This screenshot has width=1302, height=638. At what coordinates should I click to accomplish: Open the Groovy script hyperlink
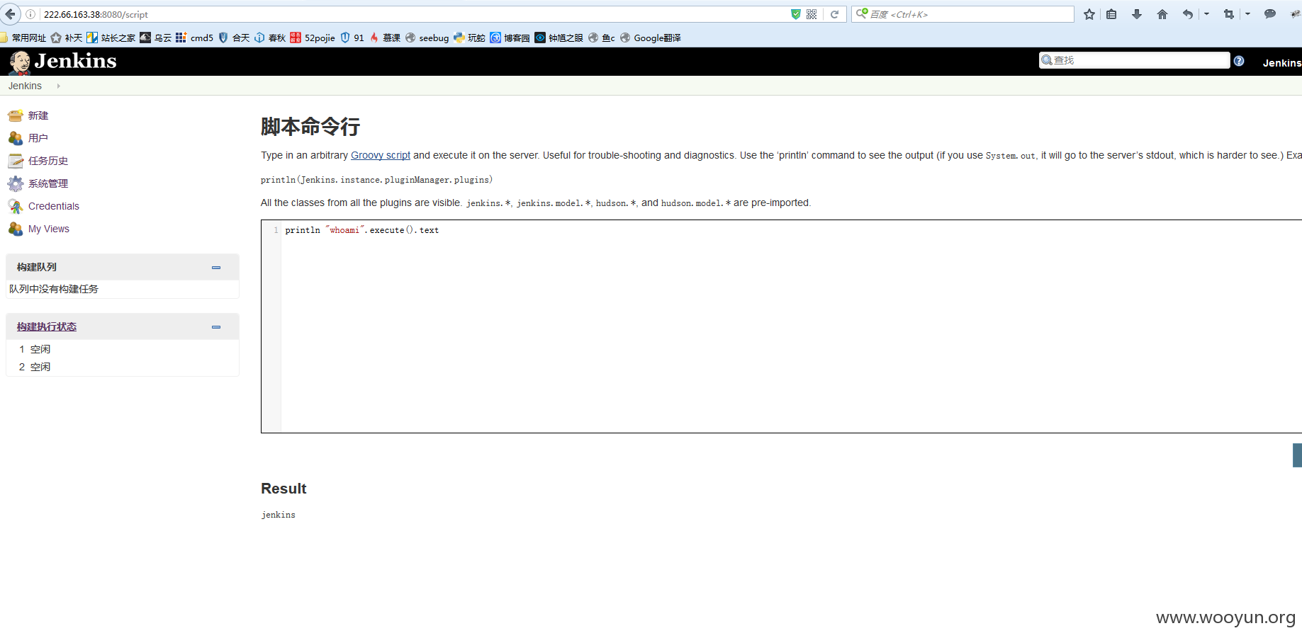[381, 155]
